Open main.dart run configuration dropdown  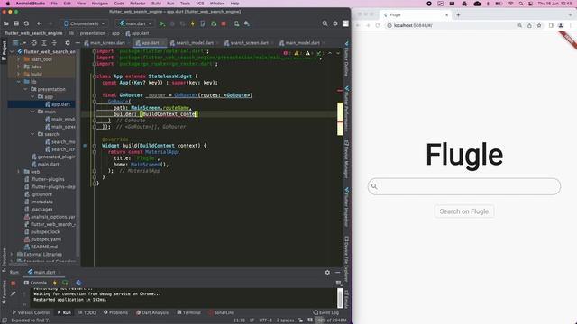[x=135, y=23]
